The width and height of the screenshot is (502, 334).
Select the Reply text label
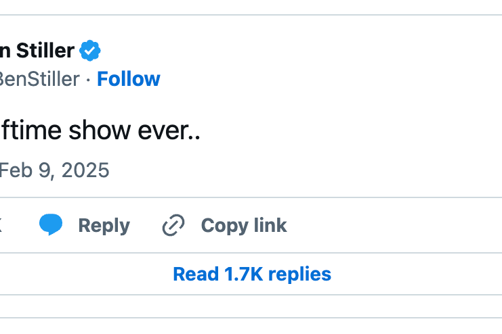104,226
